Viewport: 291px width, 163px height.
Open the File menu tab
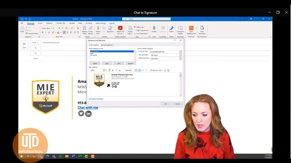[x=22, y=23]
